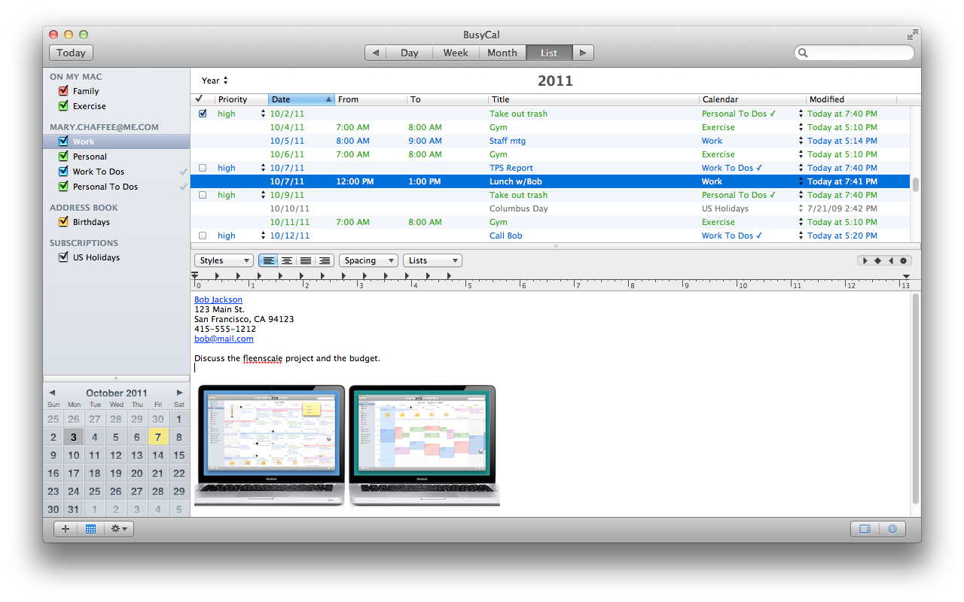Click the left indent marker on ruler

[195, 276]
